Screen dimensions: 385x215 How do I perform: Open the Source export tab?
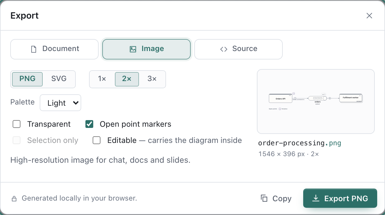(x=239, y=49)
